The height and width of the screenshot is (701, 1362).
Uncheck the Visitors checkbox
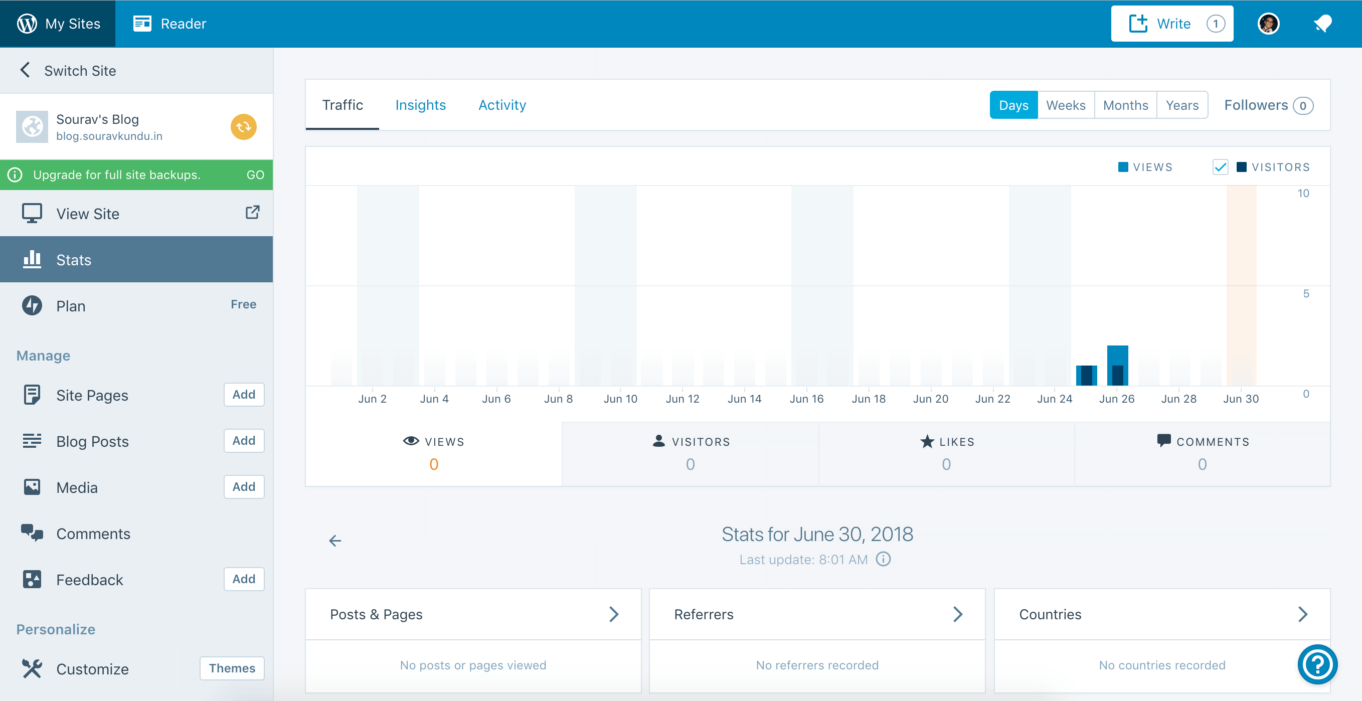coord(1220,166)
